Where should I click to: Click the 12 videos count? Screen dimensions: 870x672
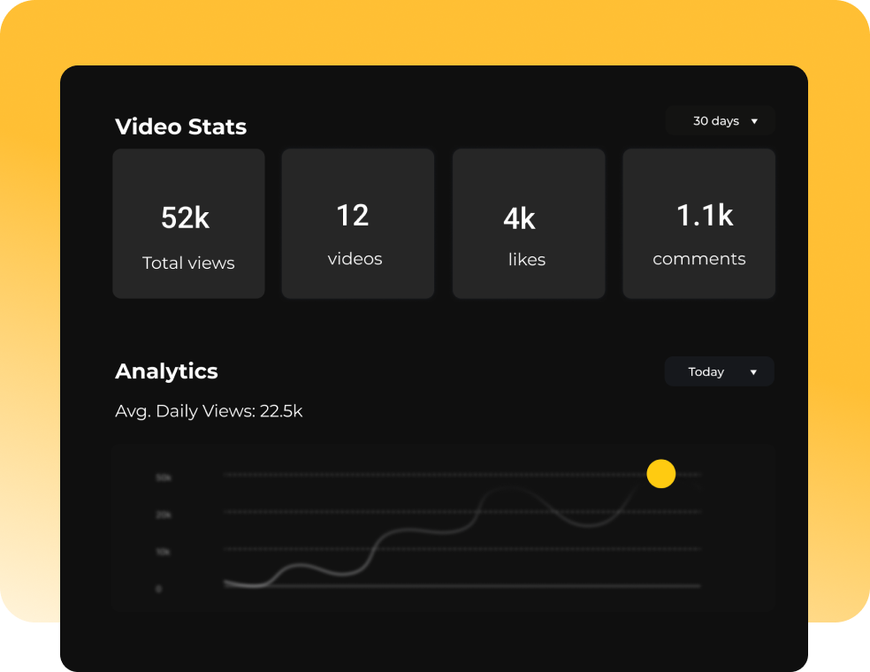pyautogui.click(x=352, y=216)
